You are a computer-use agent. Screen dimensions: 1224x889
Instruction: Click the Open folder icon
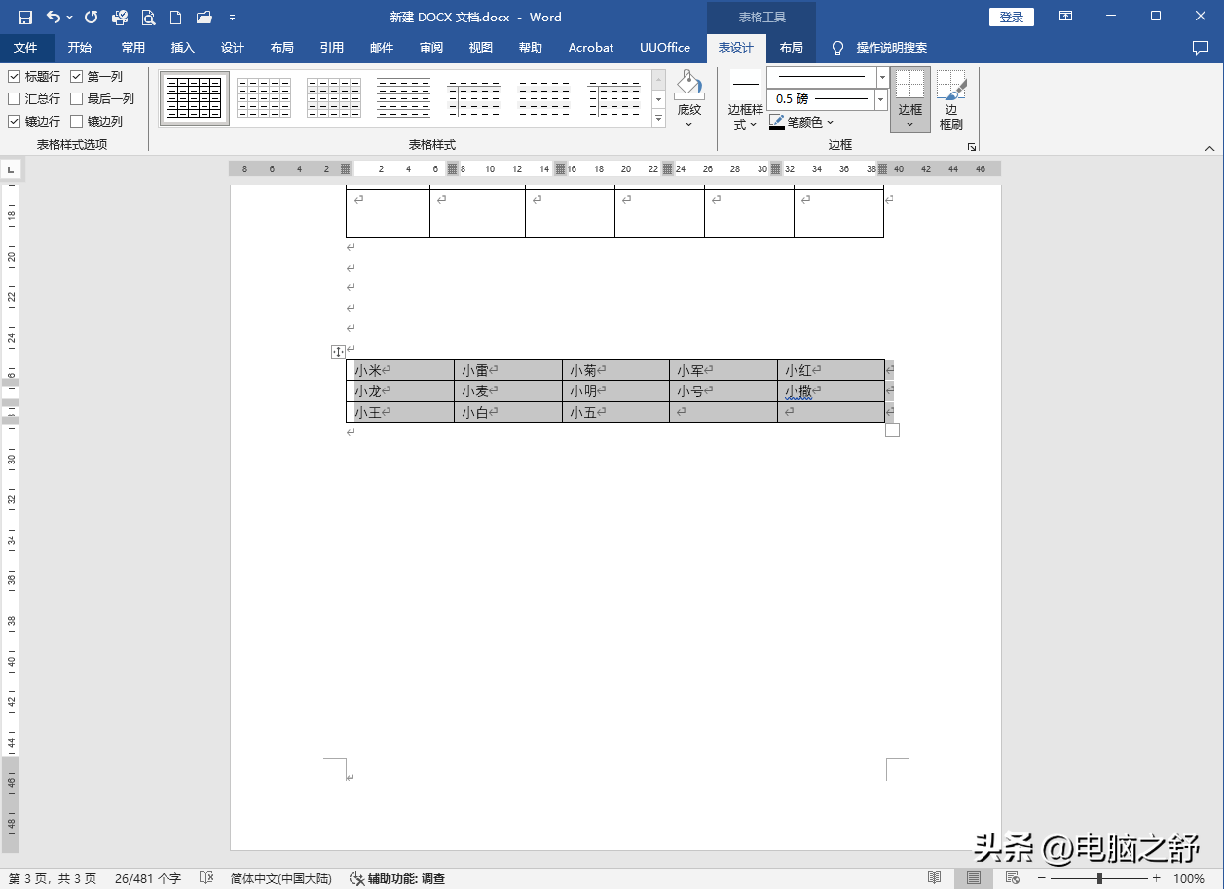204,17
